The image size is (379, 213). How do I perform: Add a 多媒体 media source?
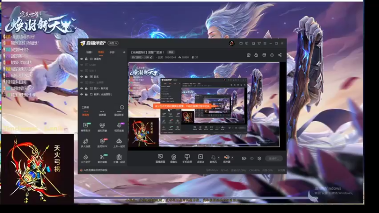(x=200, y=159)
